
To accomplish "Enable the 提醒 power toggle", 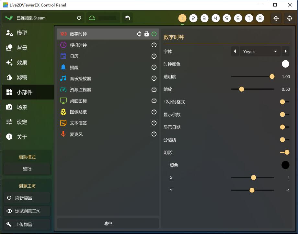I will [154, 67].
